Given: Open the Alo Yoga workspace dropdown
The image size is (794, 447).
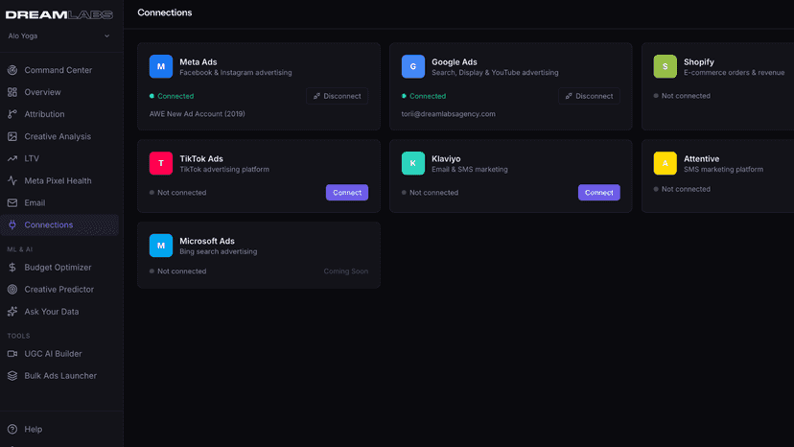Looking at the screenshot, I should (x=59, y=36).
